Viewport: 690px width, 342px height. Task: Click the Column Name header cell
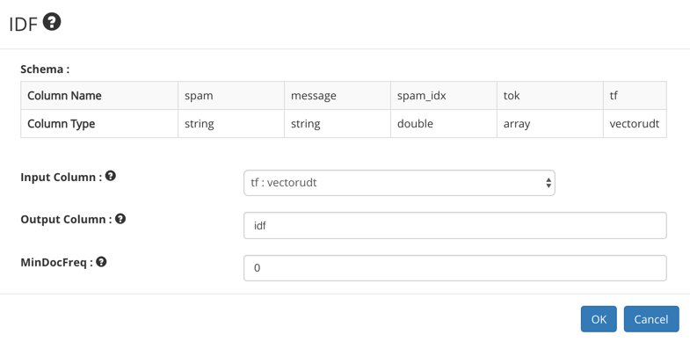99,96
